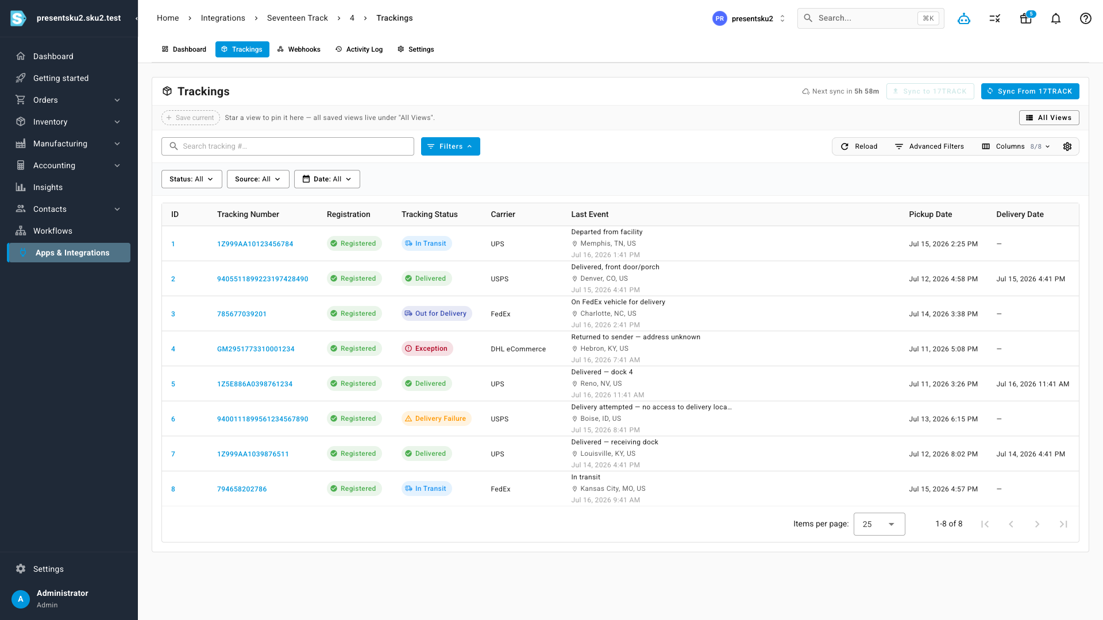
Task: Open tracking number 785677039201
Action: pos(242,314)
